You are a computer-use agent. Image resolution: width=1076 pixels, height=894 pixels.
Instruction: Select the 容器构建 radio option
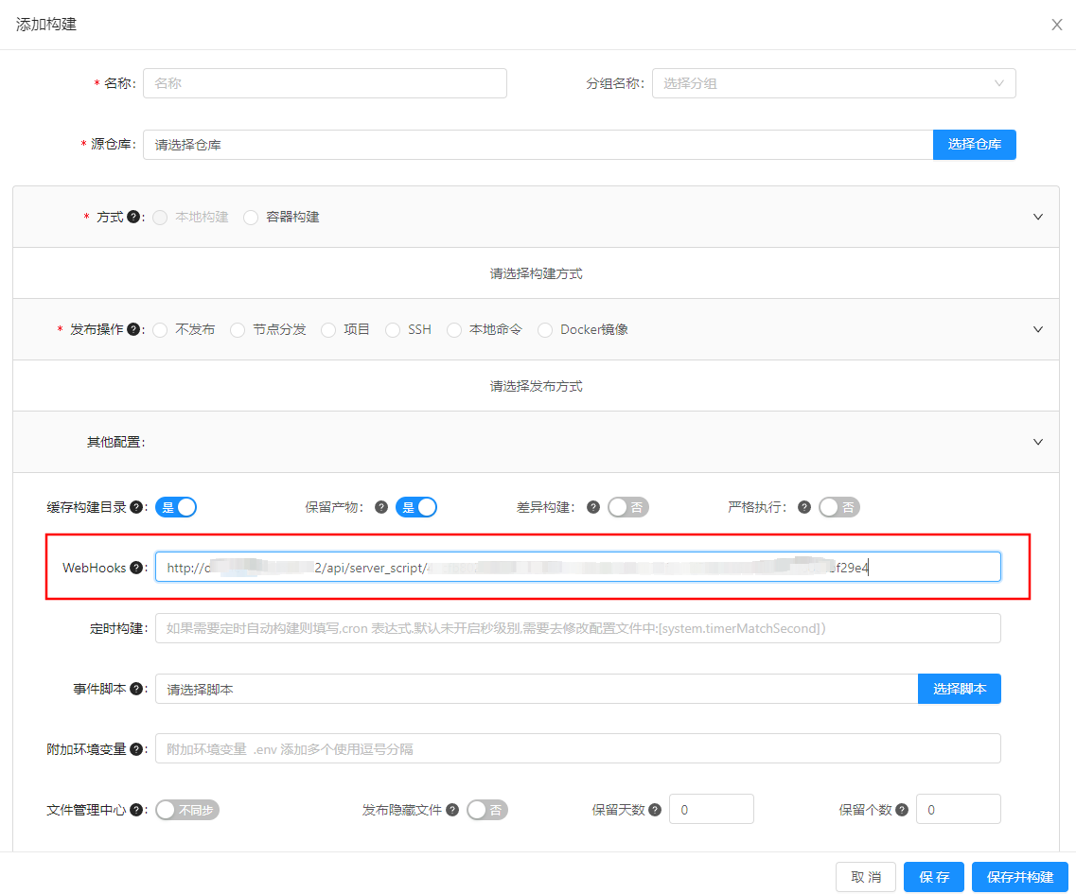click(251, 218)
